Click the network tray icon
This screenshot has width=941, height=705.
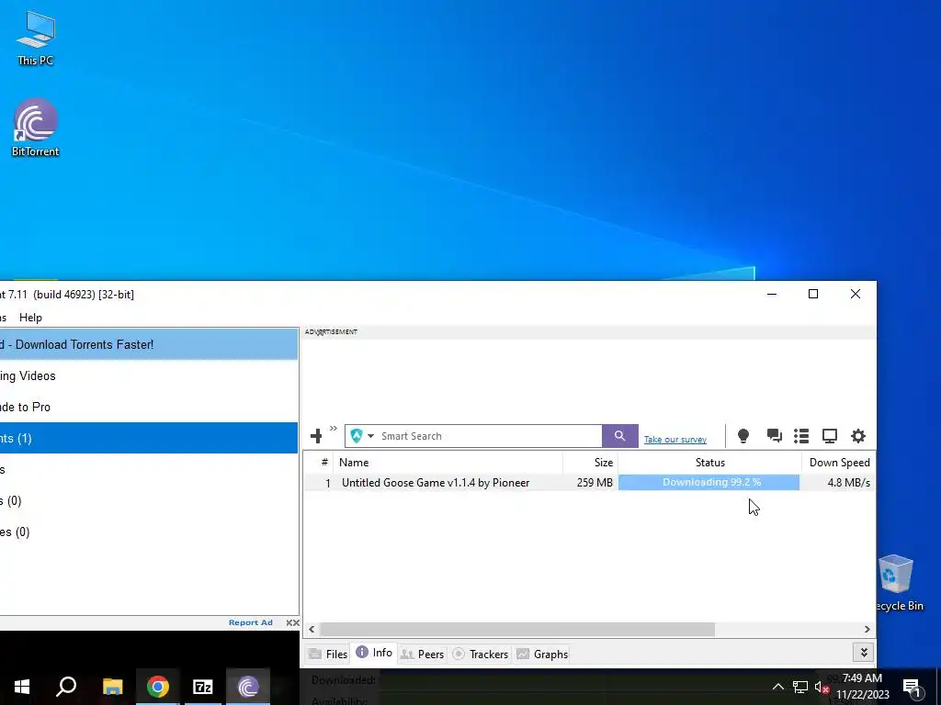pyautogui.click(x=800, y=687)
